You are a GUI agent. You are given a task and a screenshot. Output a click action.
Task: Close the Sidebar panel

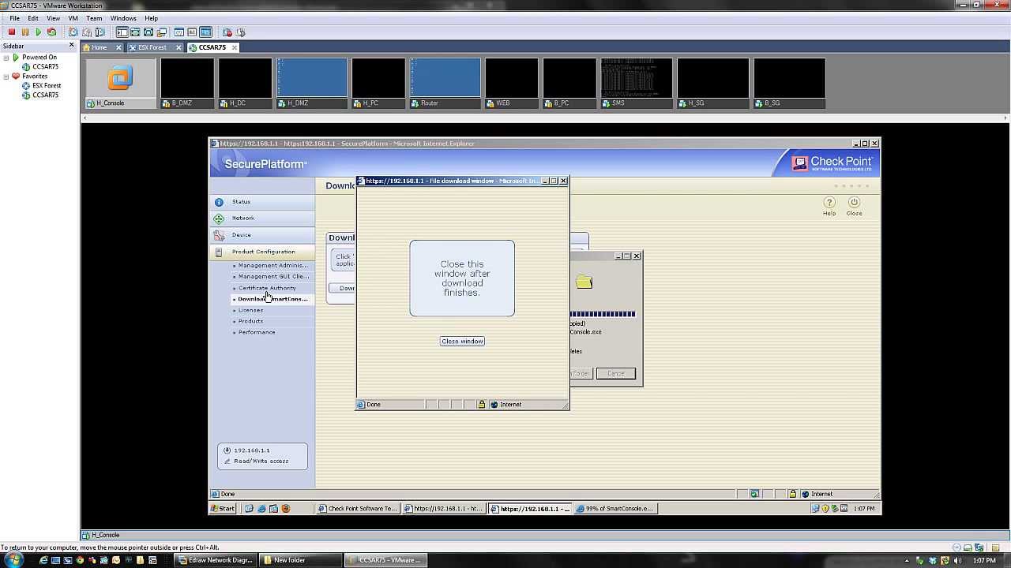coord(72,44)
